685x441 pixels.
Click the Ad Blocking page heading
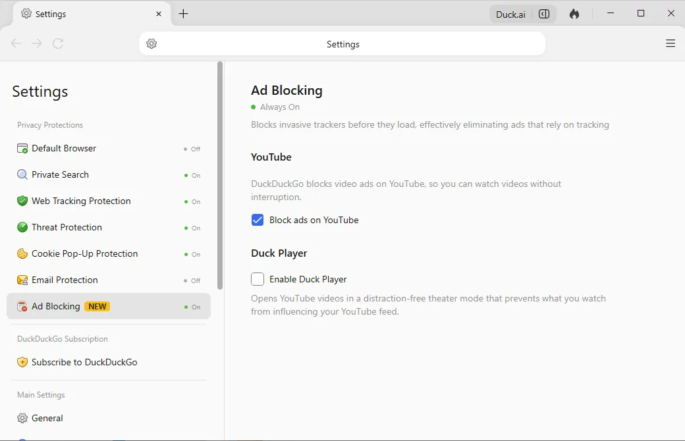point(287,90)
